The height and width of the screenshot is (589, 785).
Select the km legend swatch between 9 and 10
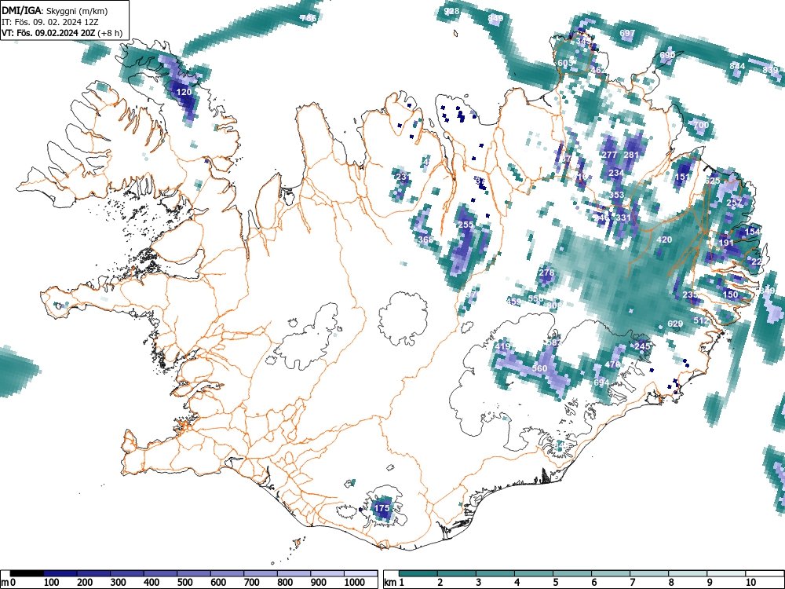726,573
